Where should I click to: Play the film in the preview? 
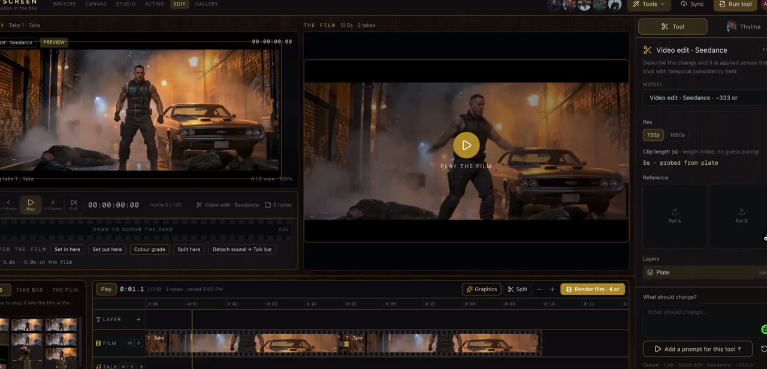[466, 145]
